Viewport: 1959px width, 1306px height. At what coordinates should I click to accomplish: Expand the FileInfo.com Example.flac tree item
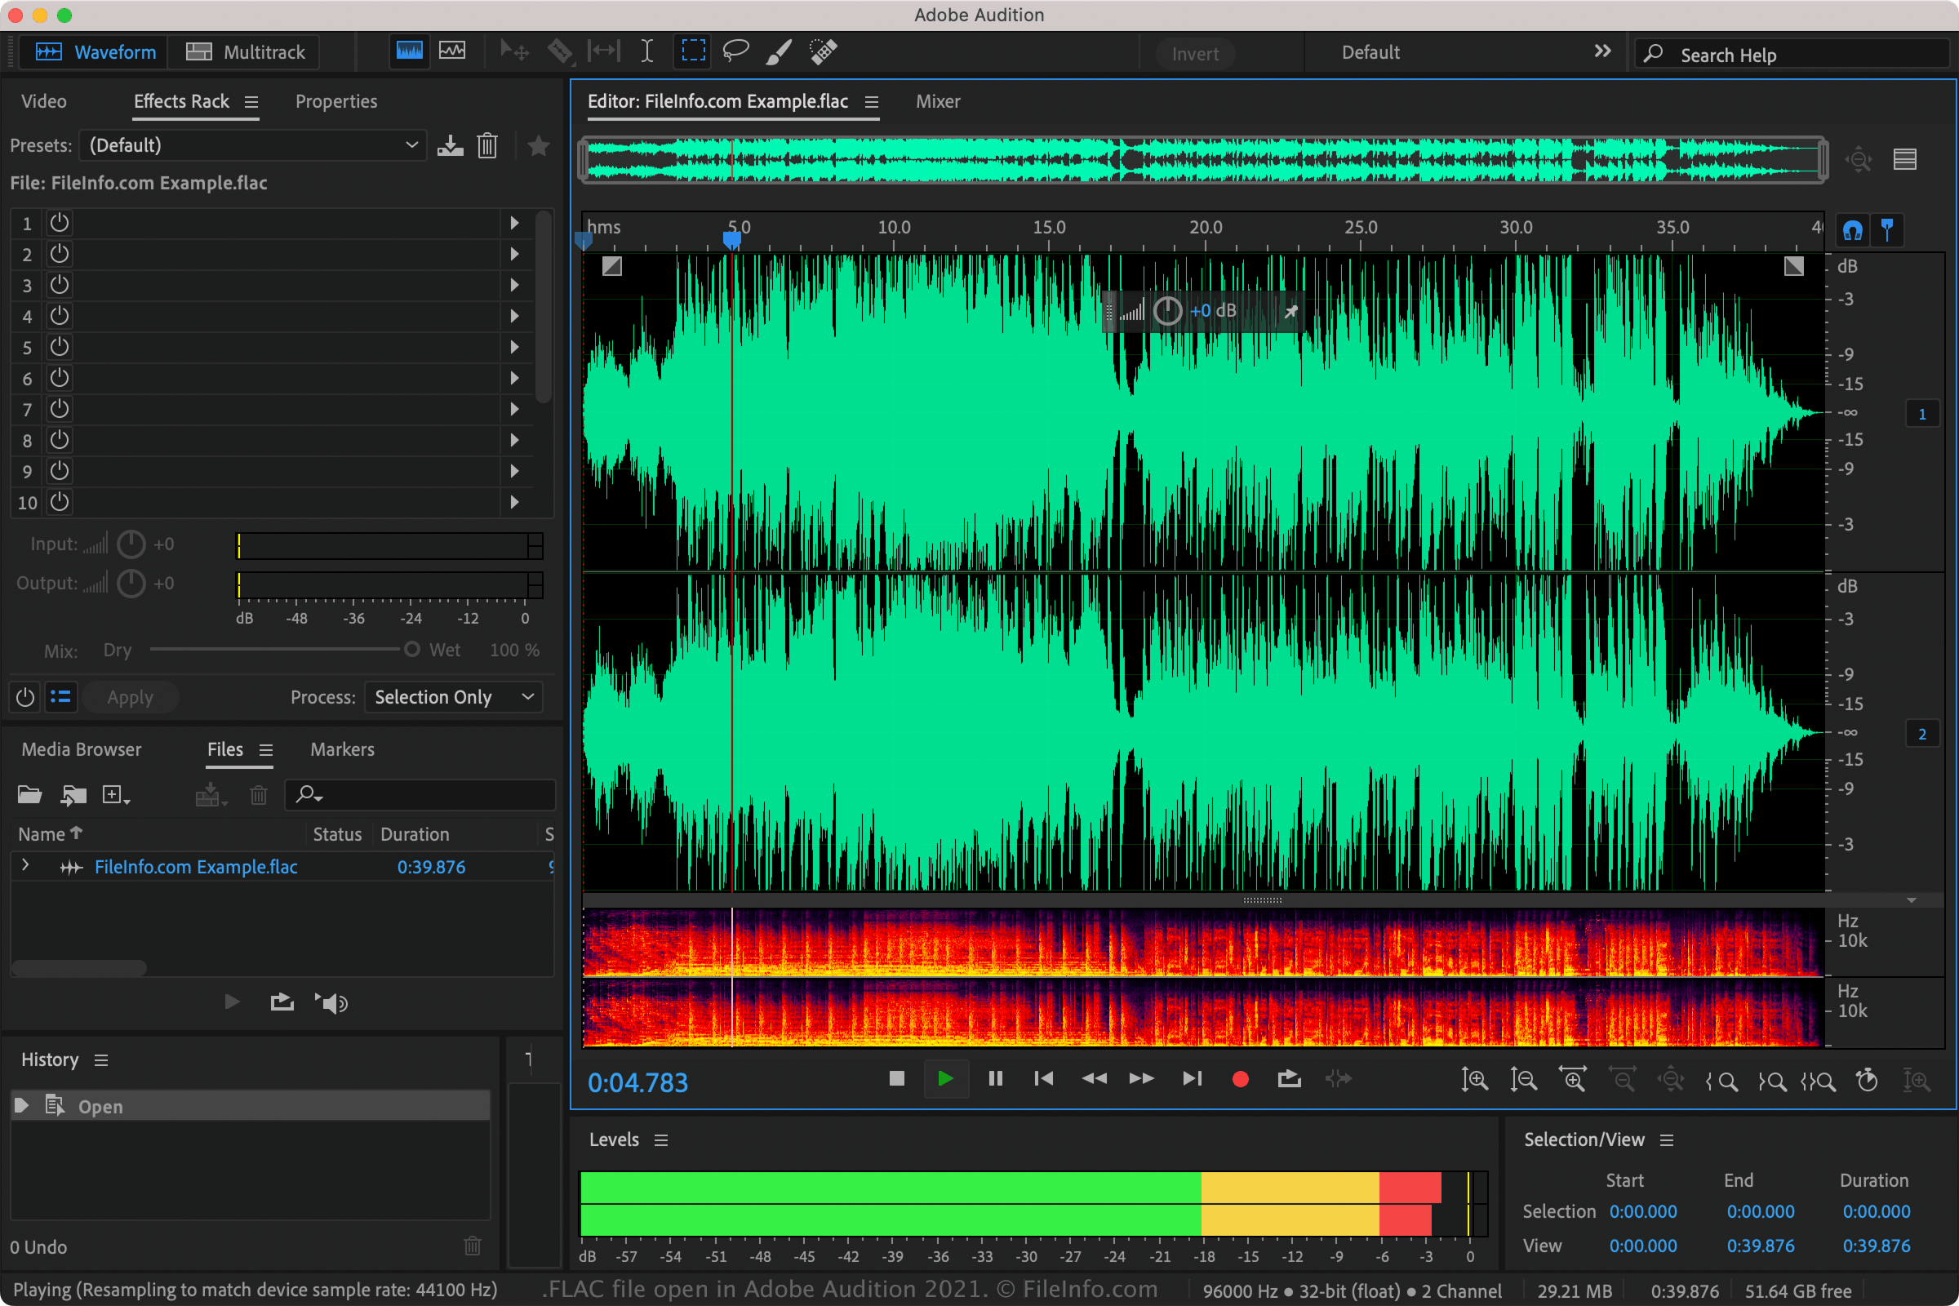point(26,867)
